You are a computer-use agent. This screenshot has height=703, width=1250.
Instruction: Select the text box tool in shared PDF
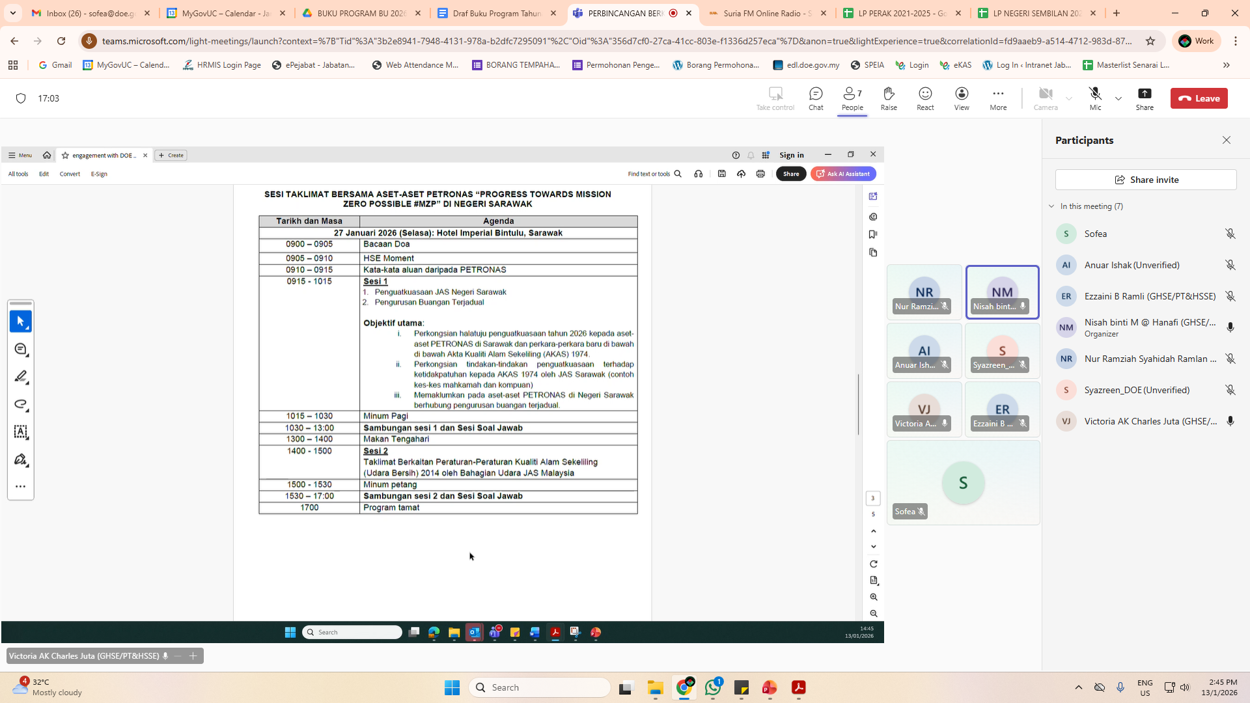(21, 432)
